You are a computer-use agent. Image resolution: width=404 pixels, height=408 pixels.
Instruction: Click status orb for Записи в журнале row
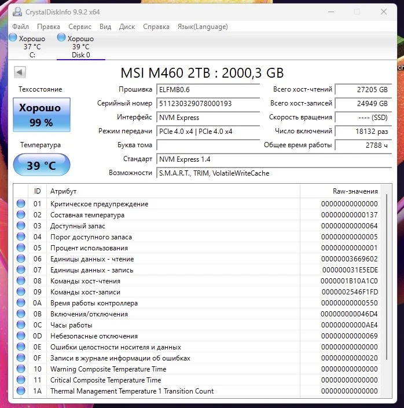tap(21, 358)
